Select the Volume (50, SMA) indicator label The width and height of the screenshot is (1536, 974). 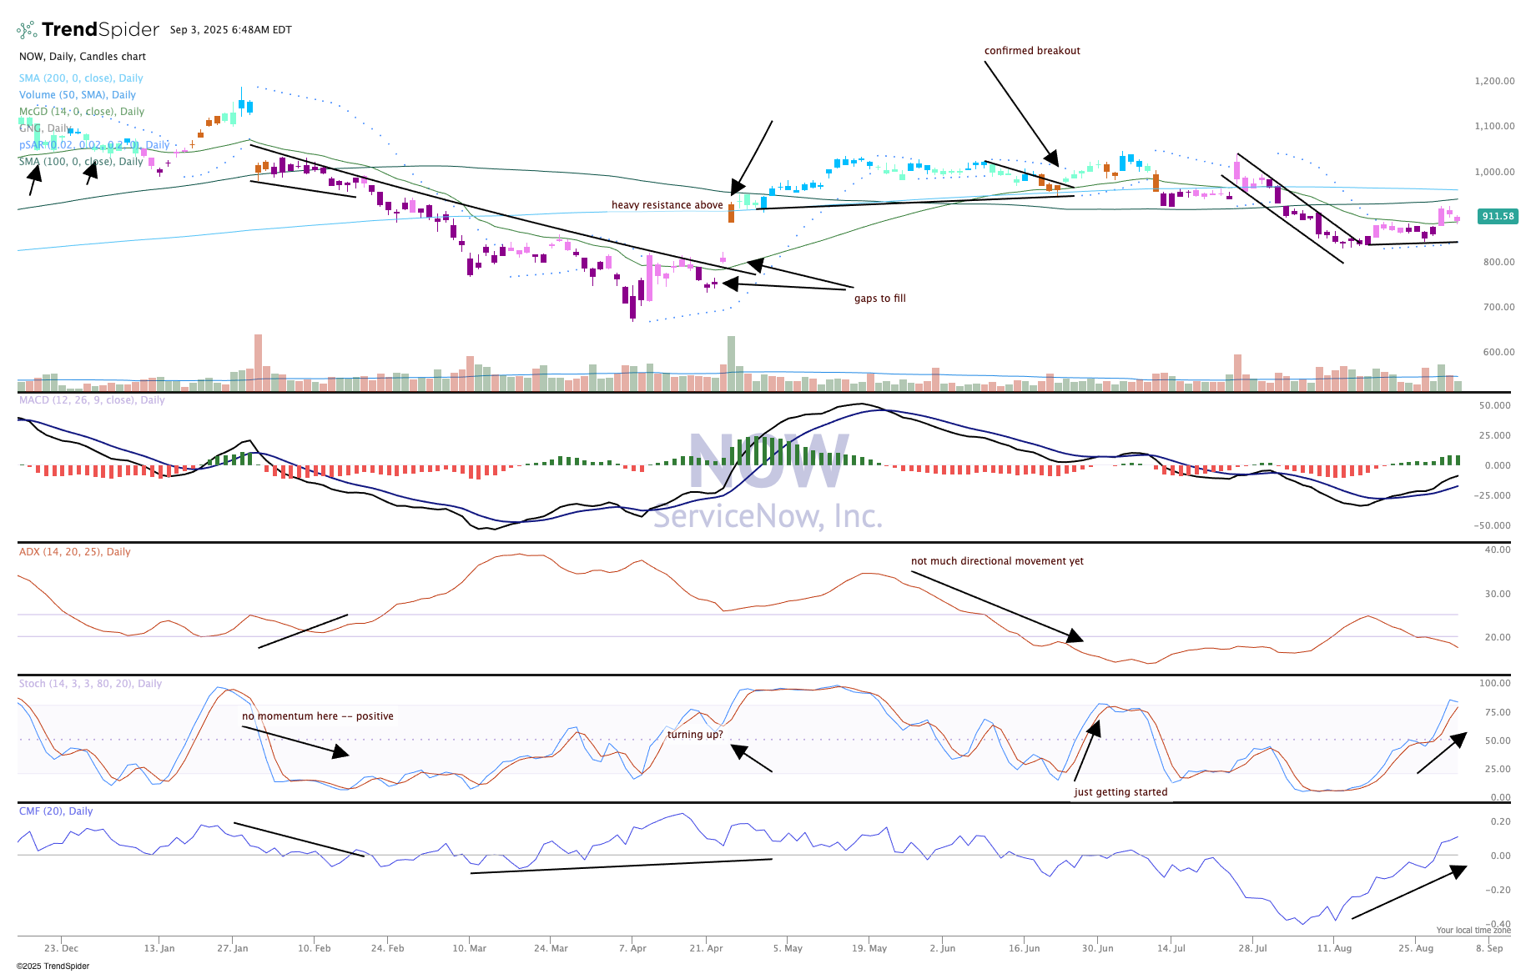pyautogui.click(x=78, y=95)
